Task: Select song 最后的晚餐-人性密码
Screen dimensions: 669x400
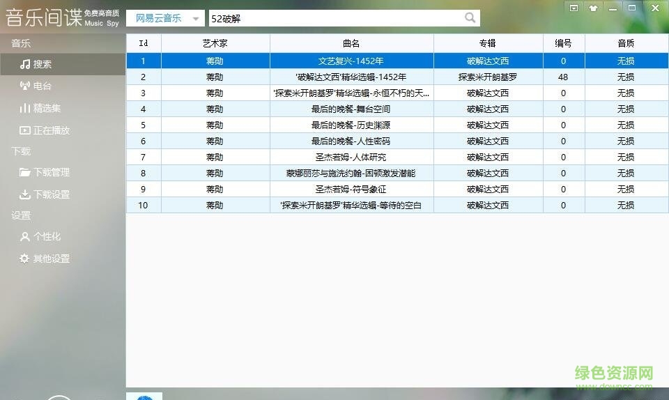Action: tap(351, 141)
